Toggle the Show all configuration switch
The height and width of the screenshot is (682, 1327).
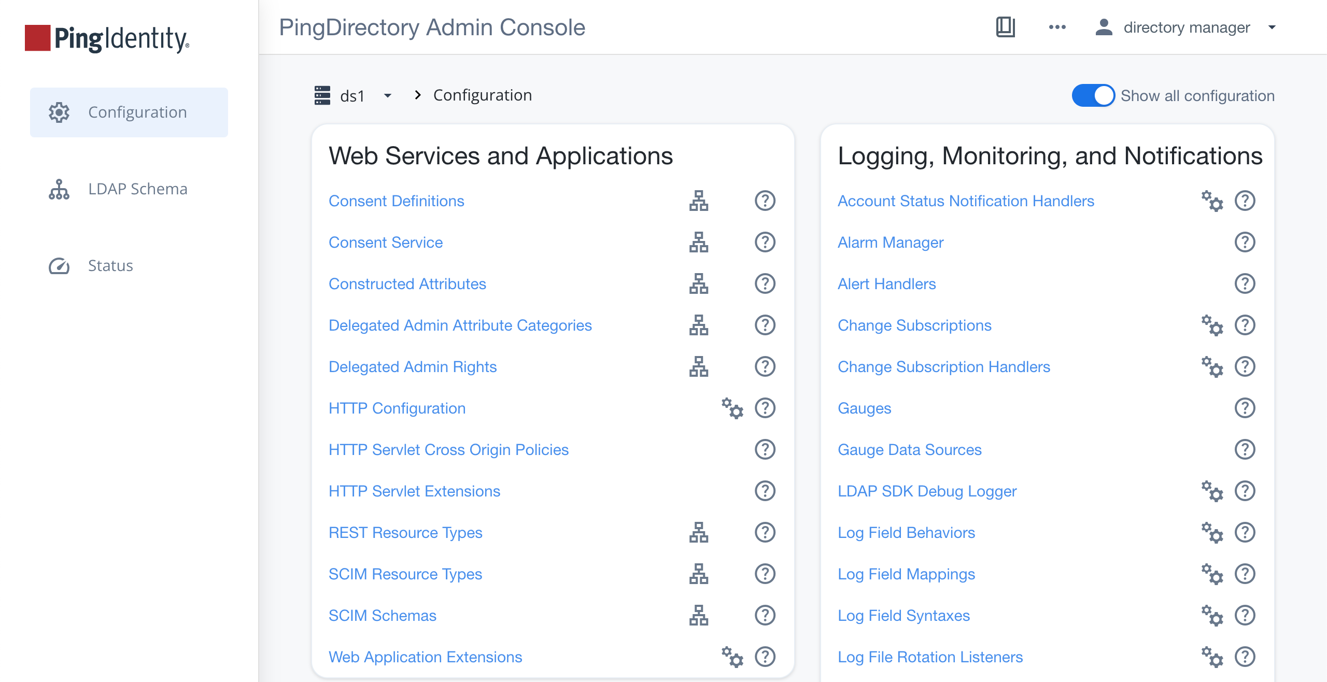1093,95
